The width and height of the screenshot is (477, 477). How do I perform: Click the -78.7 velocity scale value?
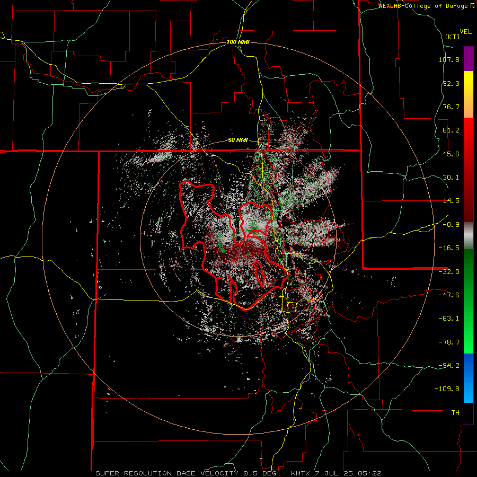tap(449, 342)
